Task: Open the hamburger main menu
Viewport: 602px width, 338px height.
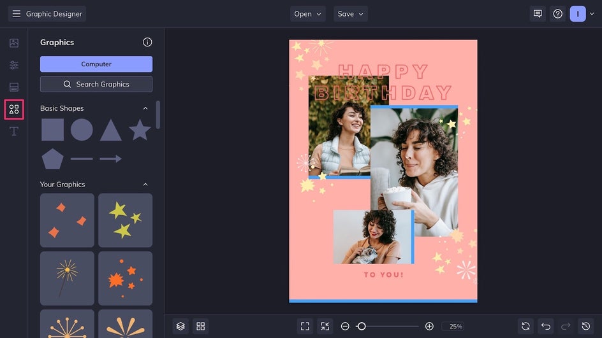Action: pyautogui.click(x=16, y=14)
